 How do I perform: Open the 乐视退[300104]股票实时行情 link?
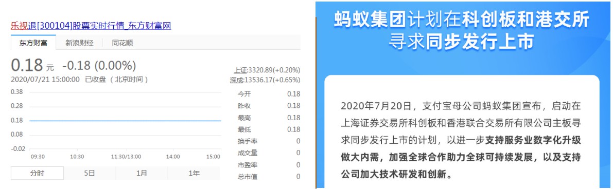pyautogui.click(x=91, y=26)
